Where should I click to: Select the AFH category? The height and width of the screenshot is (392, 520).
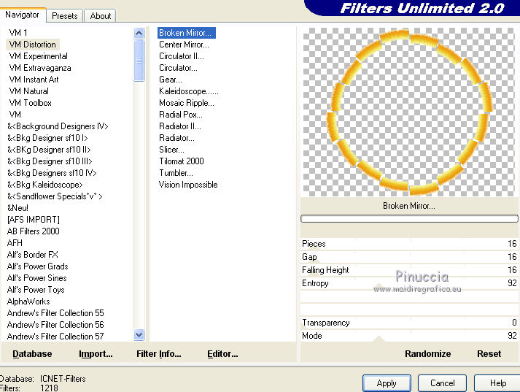click(x=15, y=243)
